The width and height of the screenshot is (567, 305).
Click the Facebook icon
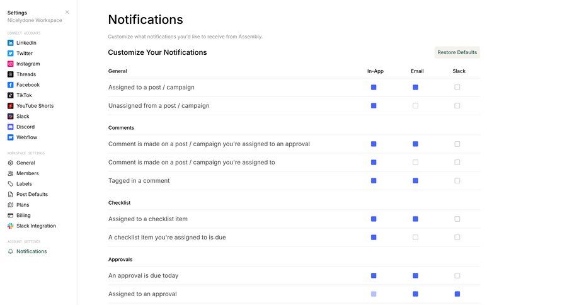tap(11, 84)
